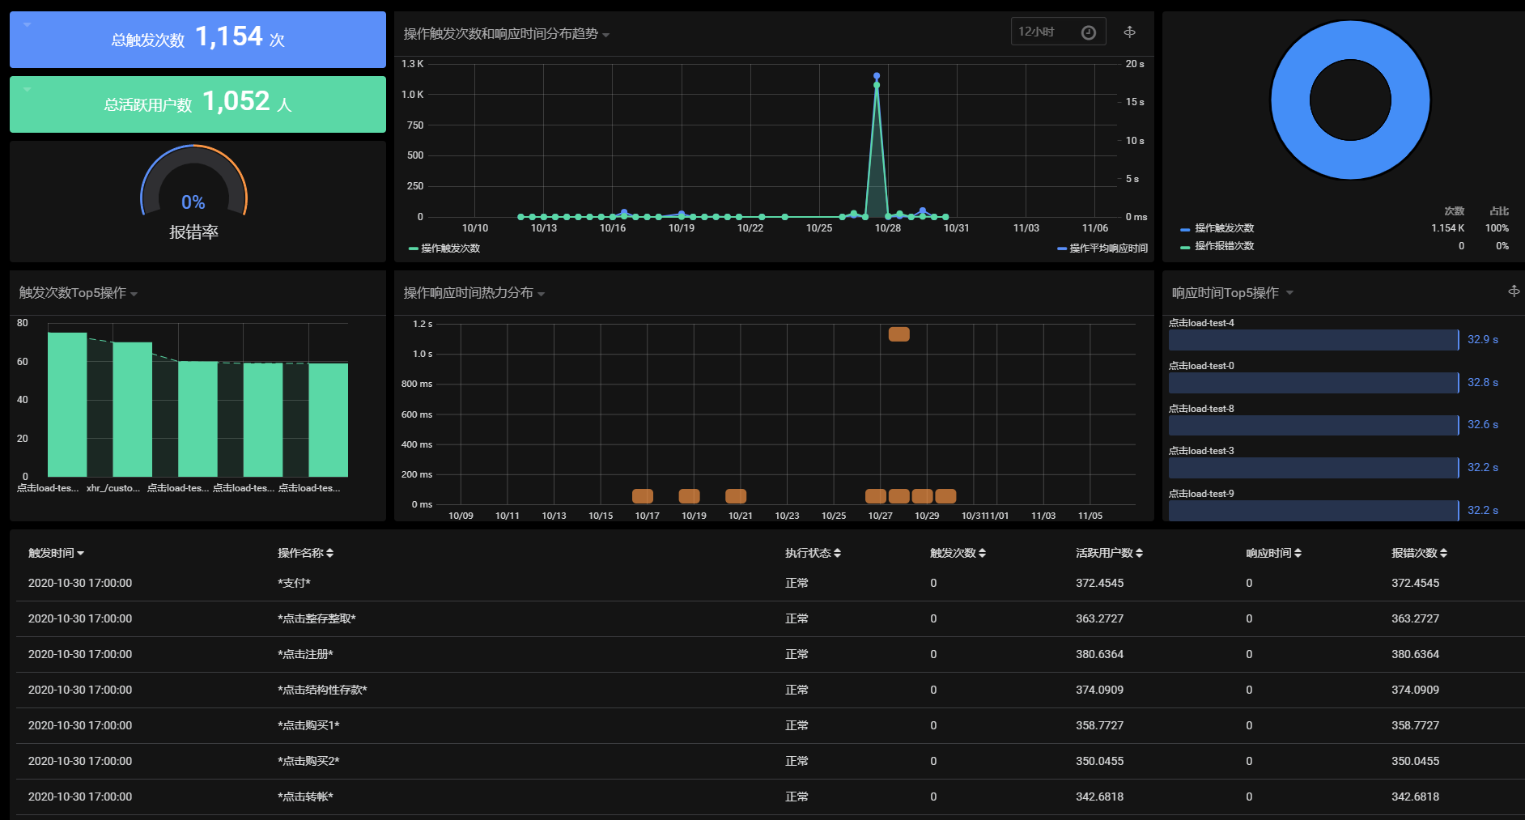The image size is (1525, 820).
Task: Click the move icon on the trend chart panel
Action: (x=1130, y=32)
